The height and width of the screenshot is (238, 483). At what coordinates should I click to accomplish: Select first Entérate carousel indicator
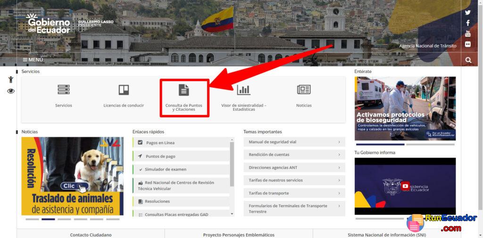coord(380,144)
